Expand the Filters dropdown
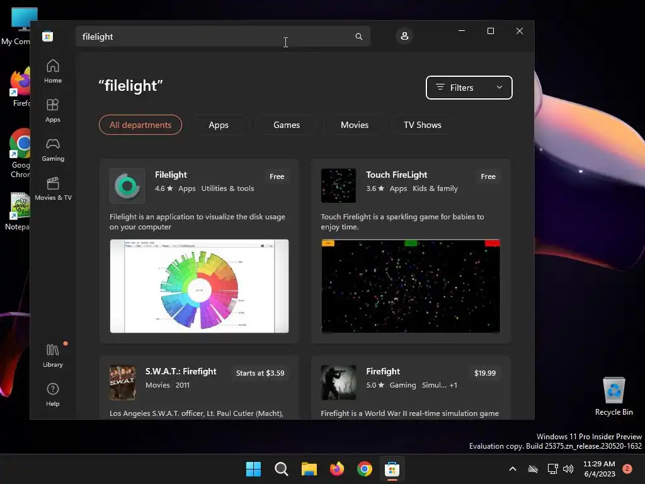This screenshot has width=645, height=484. click(469, 87)
